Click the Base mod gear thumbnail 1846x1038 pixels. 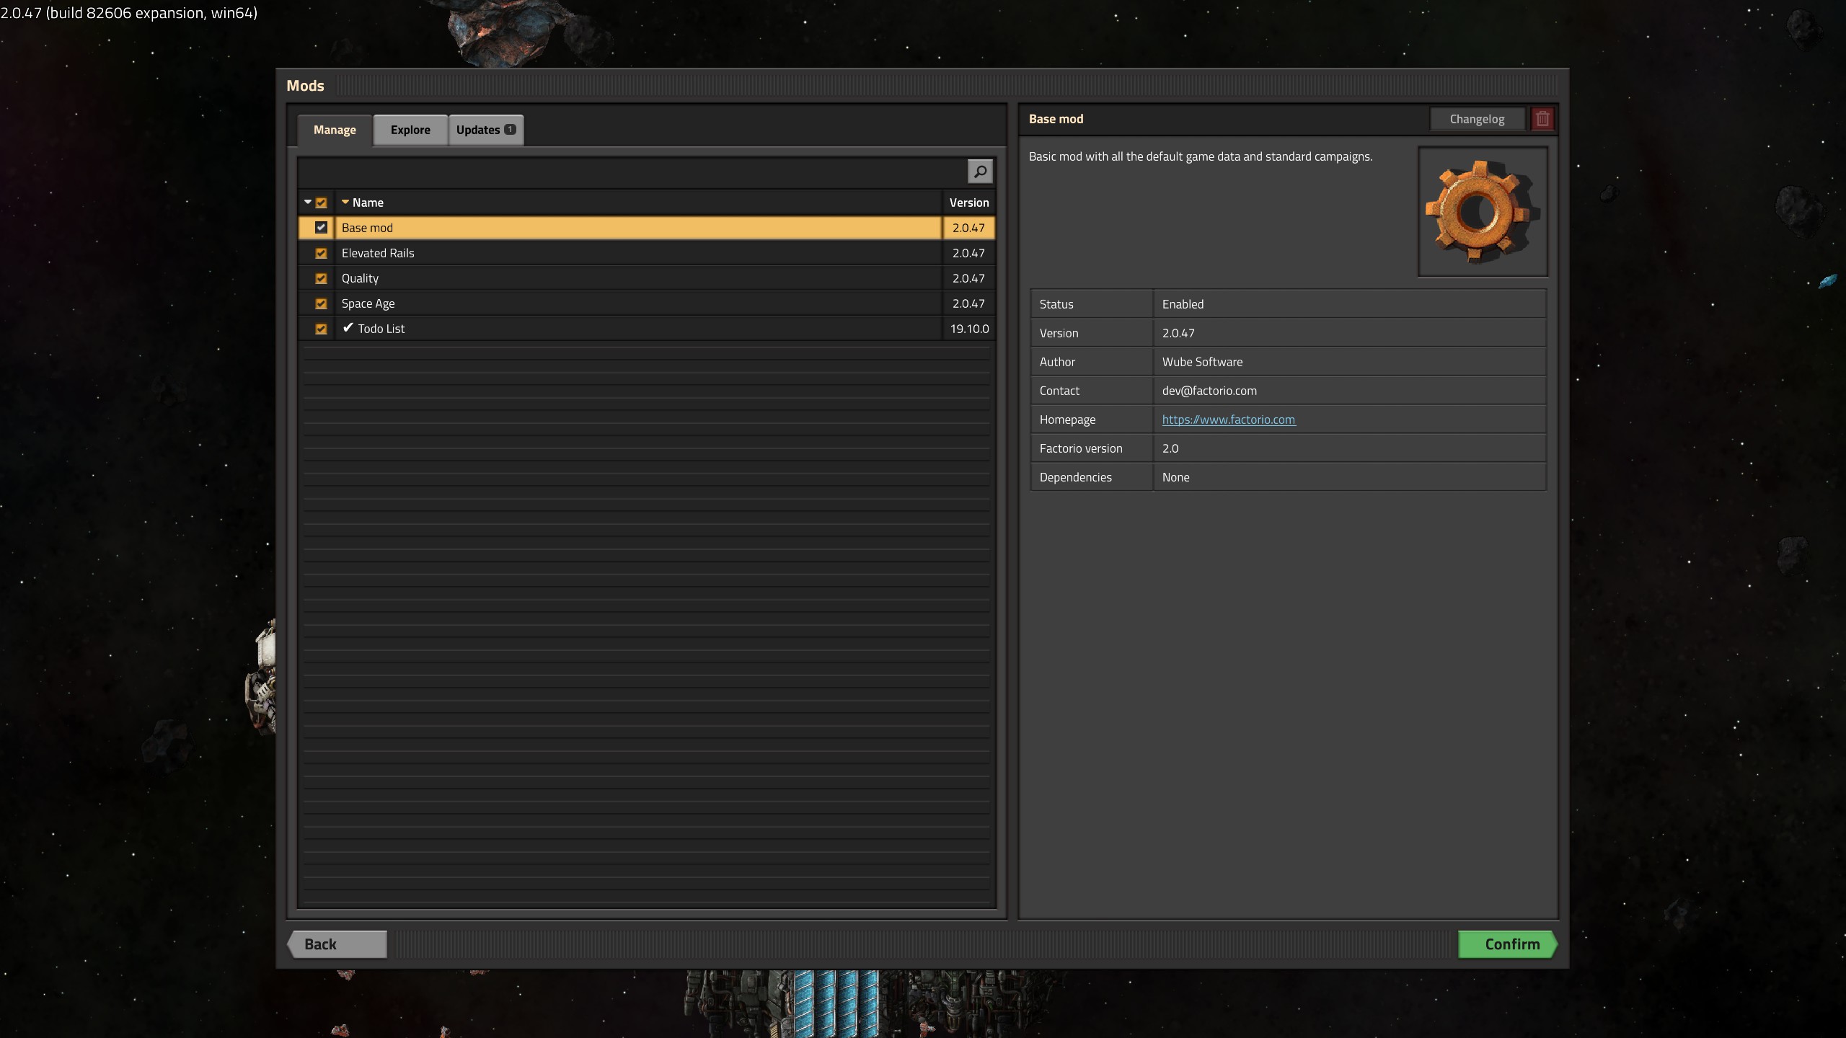point(1483,212)
